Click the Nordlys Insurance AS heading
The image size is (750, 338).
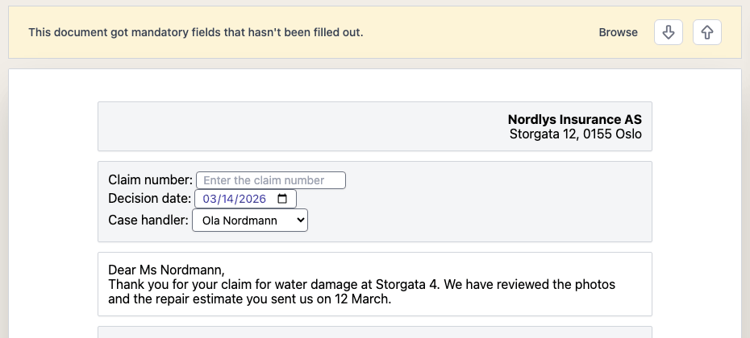point(574,119)
